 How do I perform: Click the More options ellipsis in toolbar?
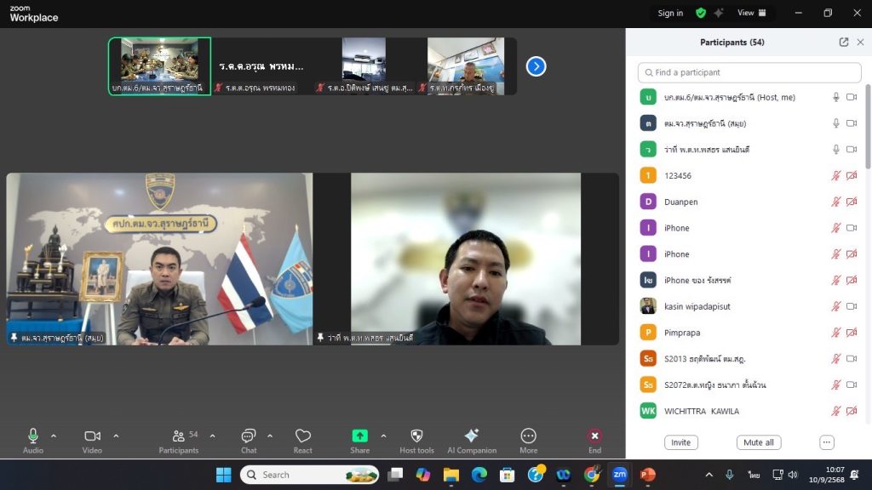[528, 436]
